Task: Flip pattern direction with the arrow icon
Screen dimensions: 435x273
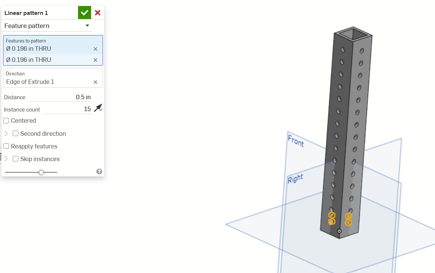Action: [x=98, y=108]
